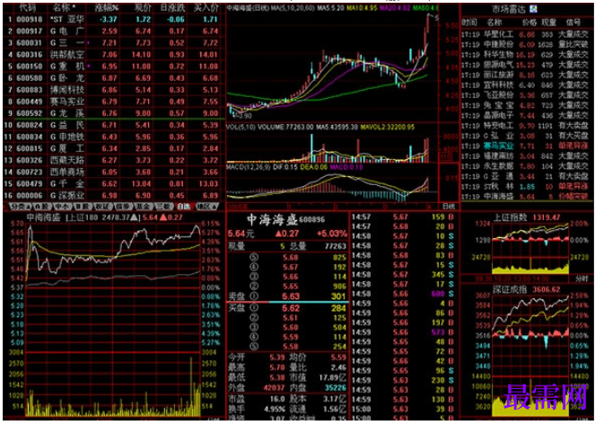604x425 pixels.
Task: Click the 市场雷达 settings icon
Action: (x=533, y=9)
